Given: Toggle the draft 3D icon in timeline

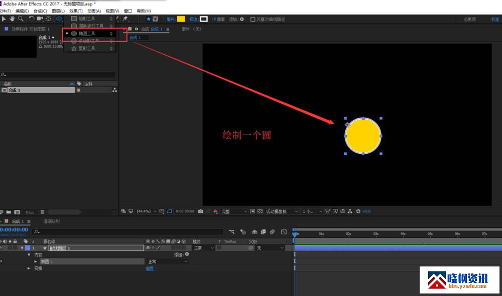Looking at the screenshot, I should point(243,232).
